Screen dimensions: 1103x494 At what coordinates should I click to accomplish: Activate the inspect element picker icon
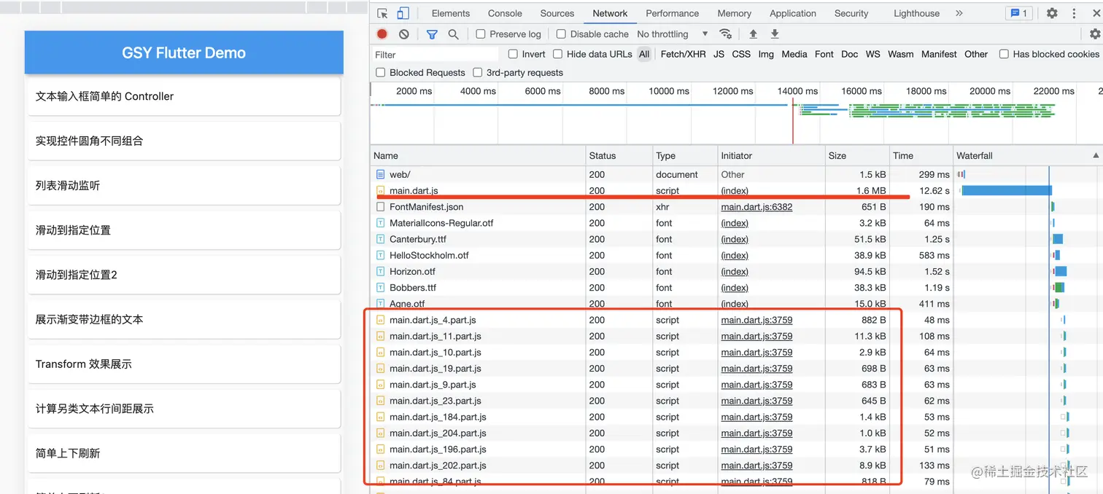coord(382,13)
